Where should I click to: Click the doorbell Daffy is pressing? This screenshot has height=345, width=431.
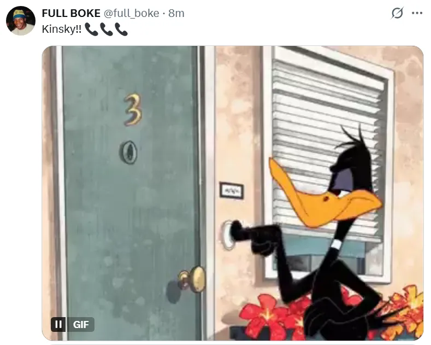click(227, 235)
